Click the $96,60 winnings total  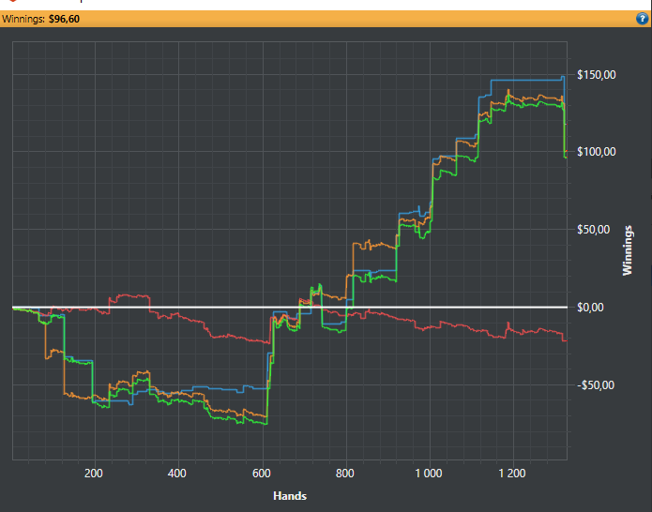tap(64, 19)
